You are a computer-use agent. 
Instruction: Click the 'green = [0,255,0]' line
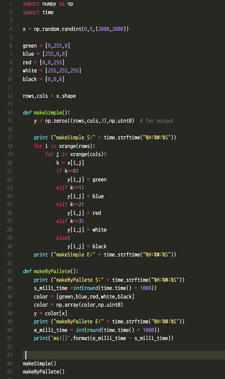46,46
